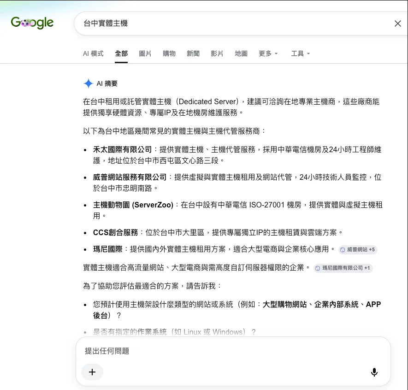Activate the microphone voice input icon
Viewport: 408px width, 390px height.
[374, 372]
